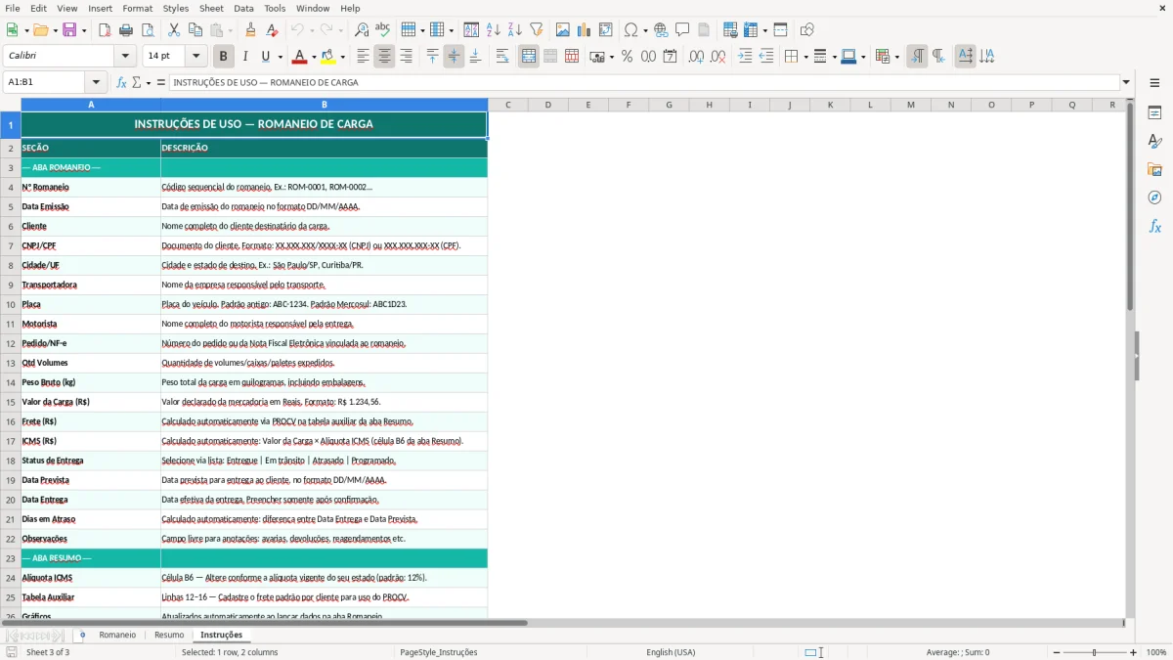Toggle Bold formatting
Viewport: 1173px width, 660px height.
223,57
